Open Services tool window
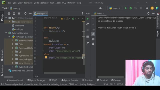 tap(116, 80)
